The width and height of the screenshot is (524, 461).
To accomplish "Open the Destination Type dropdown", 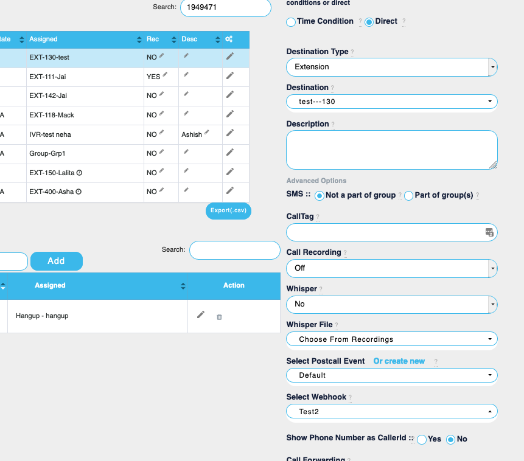I will 392,67.
